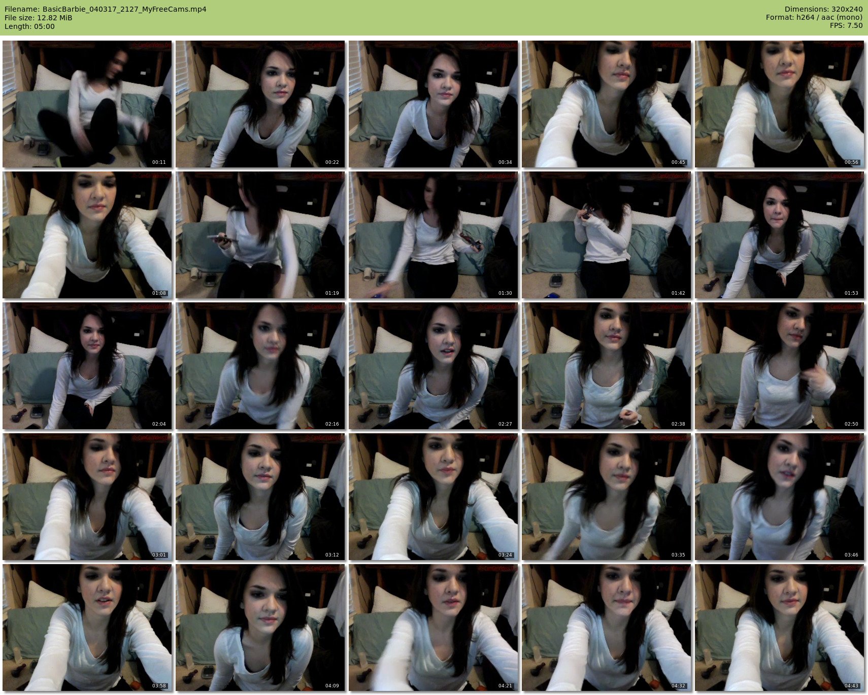Select the thumbnail stamped 03:58
The image size is (868, 695).
tap(87, 628)
